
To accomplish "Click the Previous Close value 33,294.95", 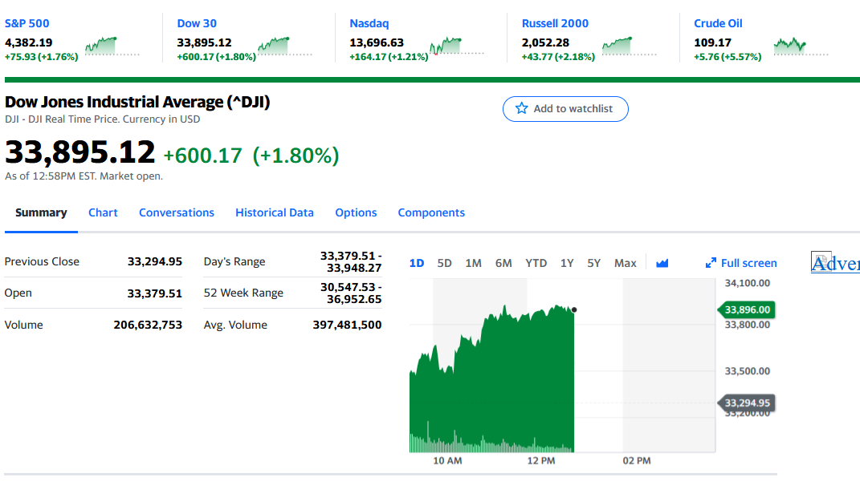I will coord(155,261).
